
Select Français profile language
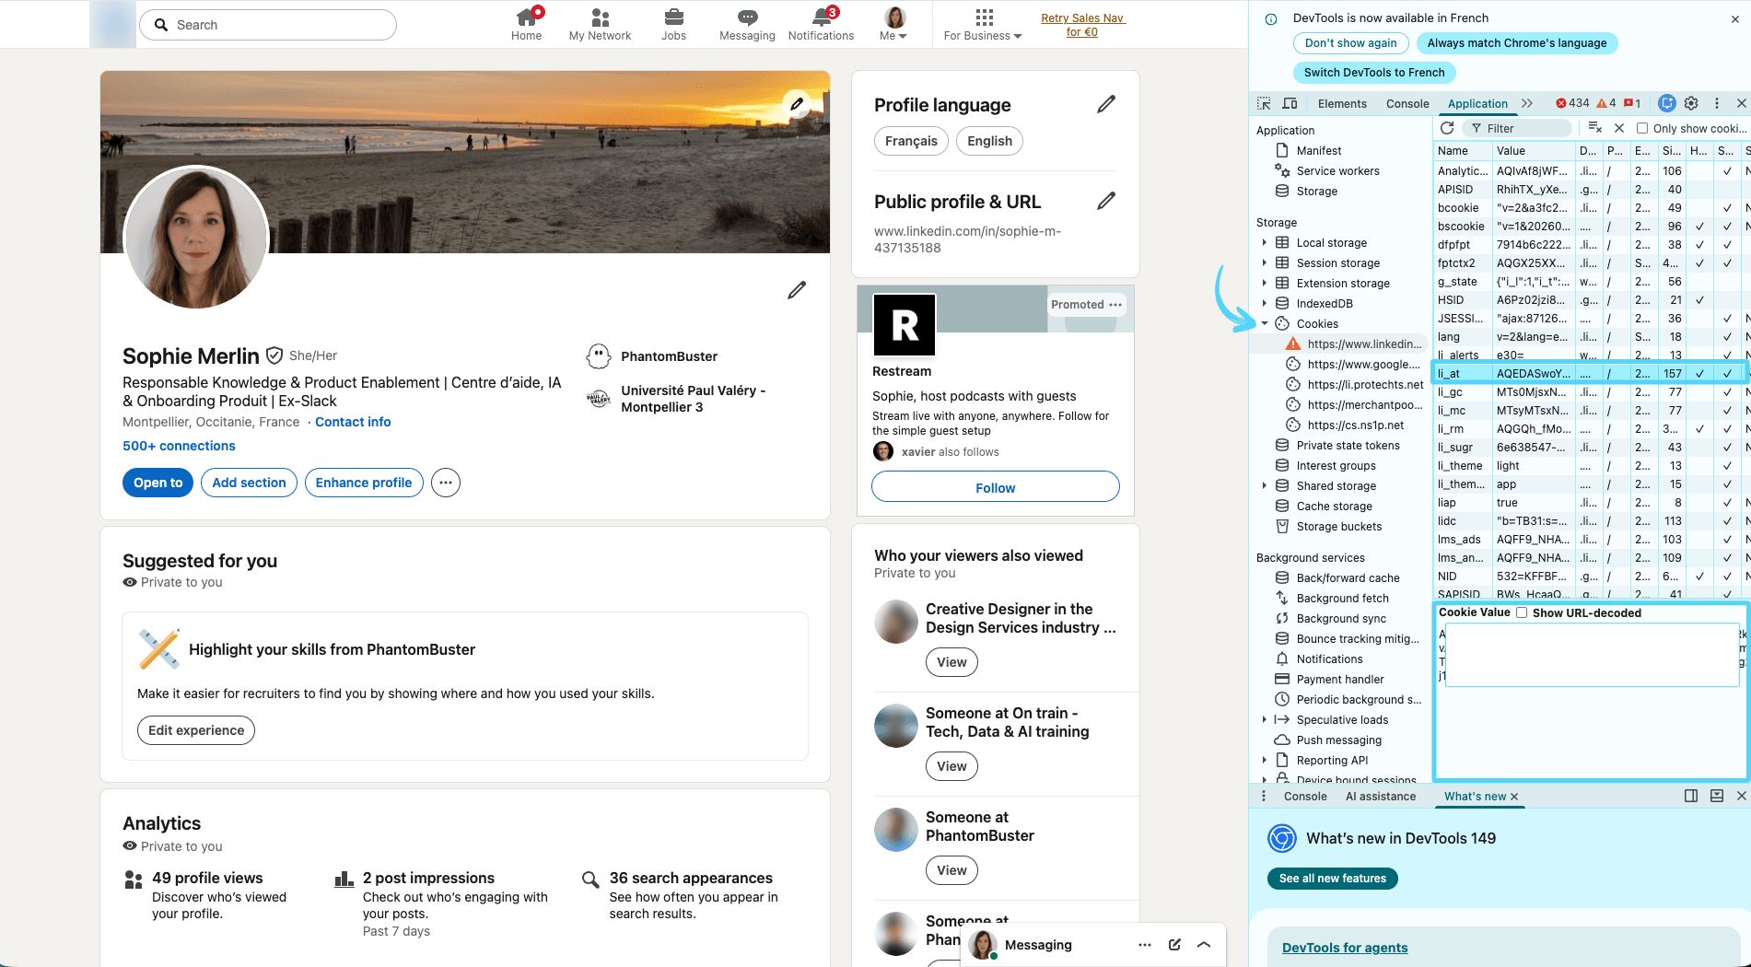coord(911,141)
